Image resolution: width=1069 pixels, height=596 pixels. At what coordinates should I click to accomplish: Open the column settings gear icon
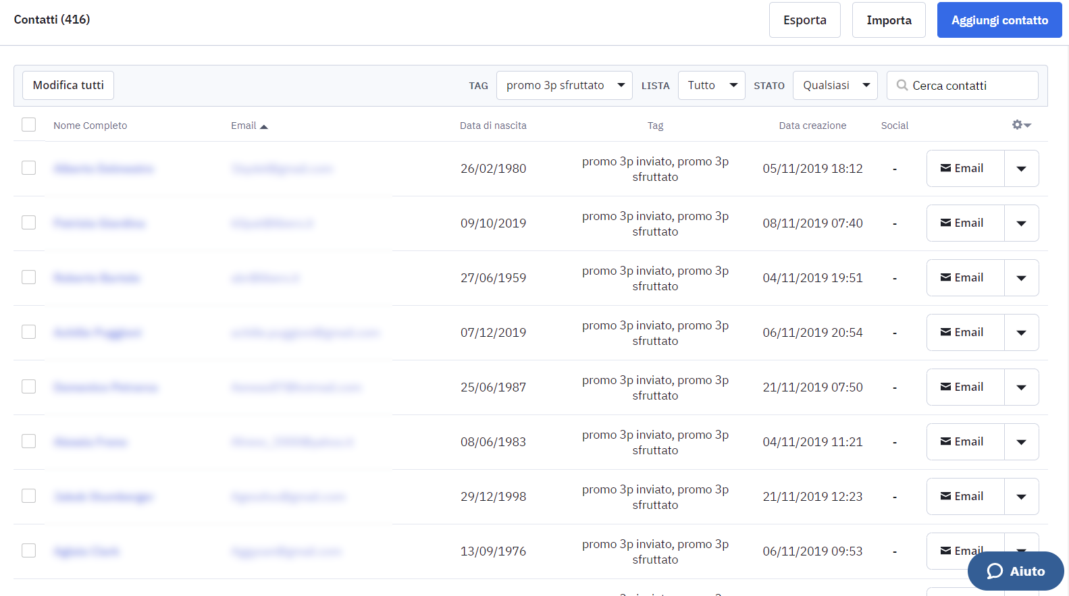[x=1021, y=125]
